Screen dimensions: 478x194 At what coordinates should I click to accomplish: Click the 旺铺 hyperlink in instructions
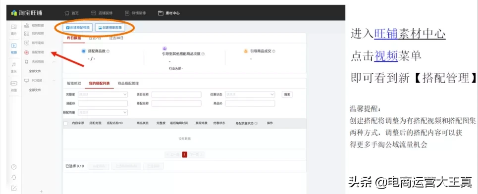[386, 34]
